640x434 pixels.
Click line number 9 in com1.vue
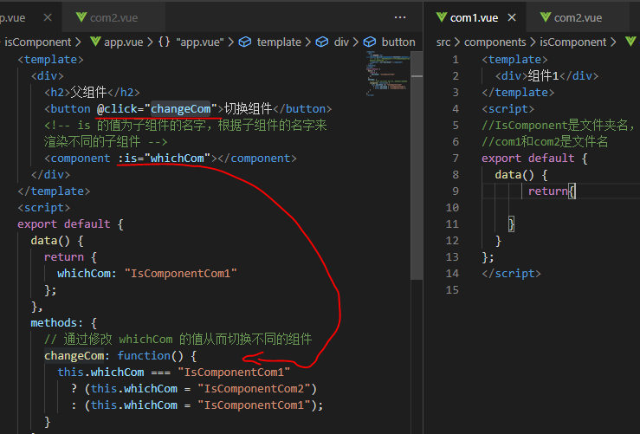coord(456,191)
